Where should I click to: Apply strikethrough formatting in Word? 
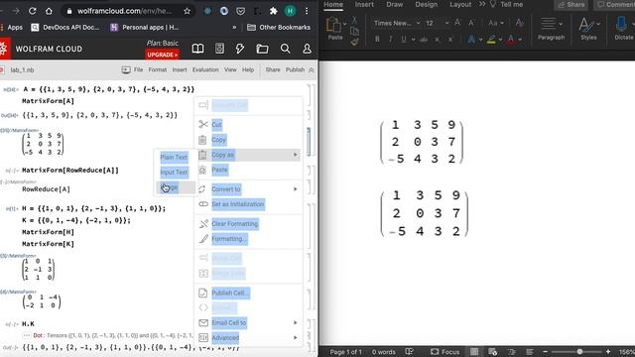point(424,40)
